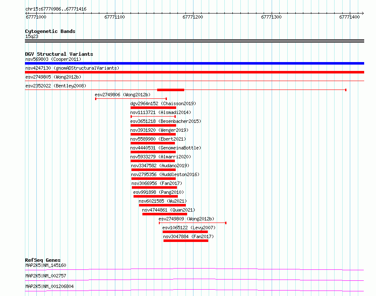
Task: Open the MAP2K5|NM_145160 transcript label
Action: [x=46, y=265]
